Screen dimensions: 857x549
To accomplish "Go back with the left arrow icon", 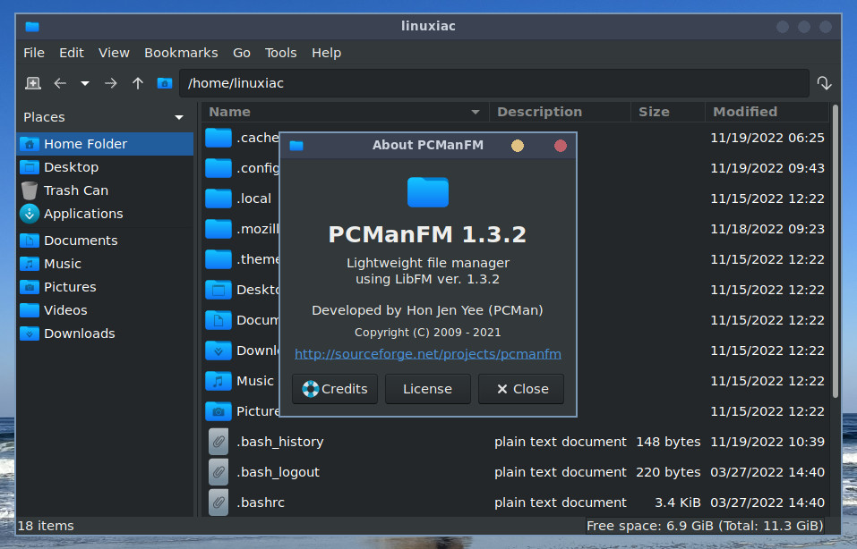I will pyautogui.click(x=60, y=83).
